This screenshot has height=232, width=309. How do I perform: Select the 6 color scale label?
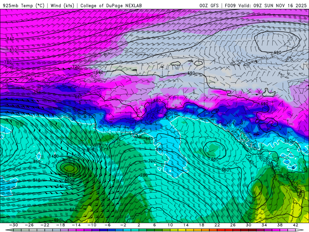(x=154, y=225)
